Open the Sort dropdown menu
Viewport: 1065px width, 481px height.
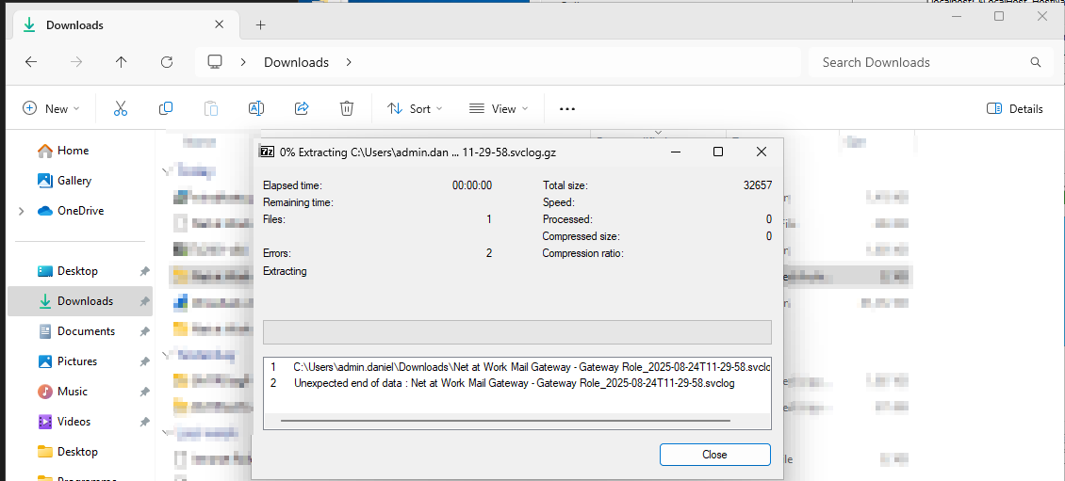click(x=415, y=108)
